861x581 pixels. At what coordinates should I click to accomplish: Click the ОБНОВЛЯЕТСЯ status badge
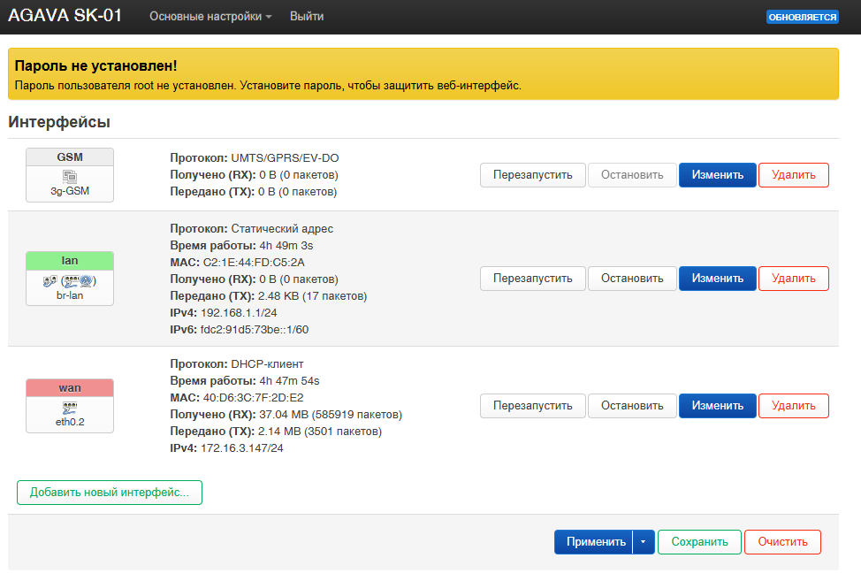(802, 17)
